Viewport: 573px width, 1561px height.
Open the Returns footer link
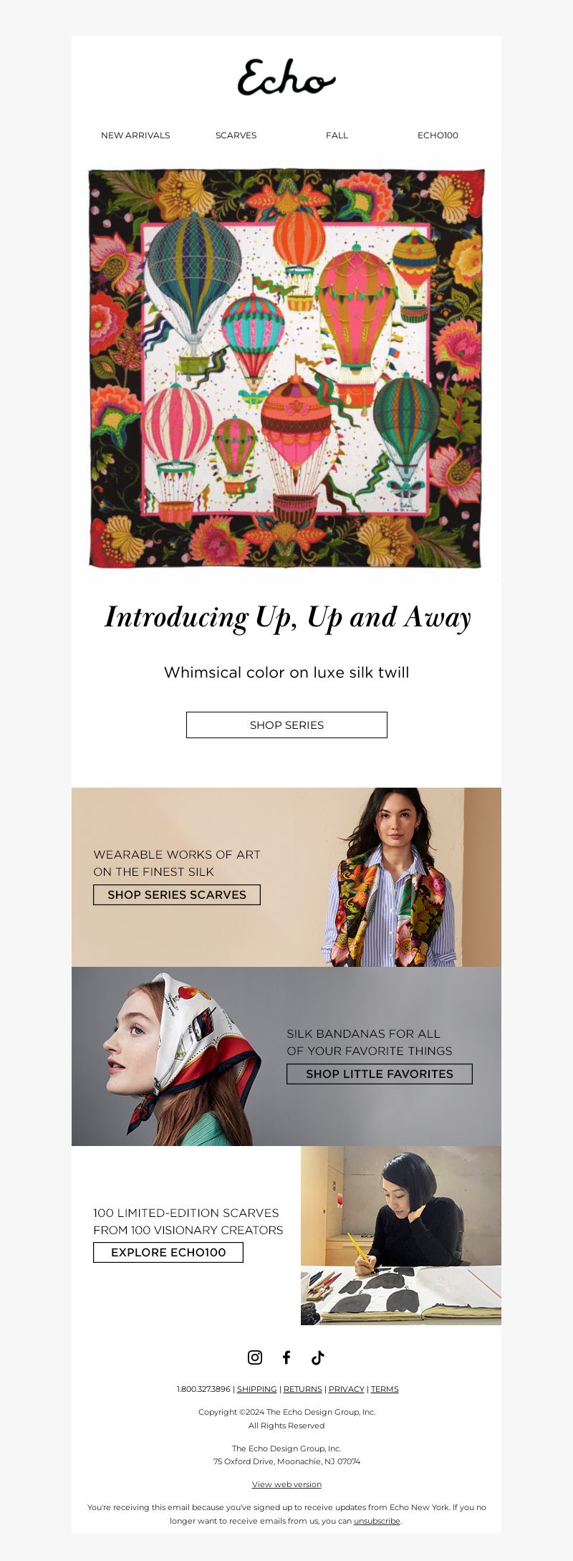pyautogui.click(x=302, y=1389)
